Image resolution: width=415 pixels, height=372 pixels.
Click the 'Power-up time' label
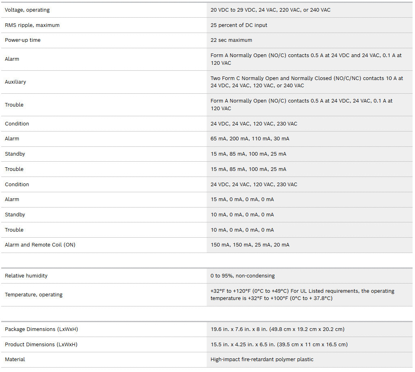coord(23,40)
